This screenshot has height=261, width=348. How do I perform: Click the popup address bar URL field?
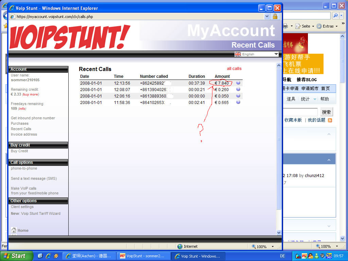click(x=140, y=17)
